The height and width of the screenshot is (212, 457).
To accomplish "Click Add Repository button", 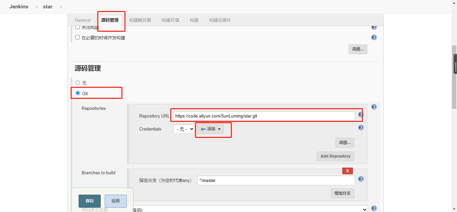I will click(336, 156).
